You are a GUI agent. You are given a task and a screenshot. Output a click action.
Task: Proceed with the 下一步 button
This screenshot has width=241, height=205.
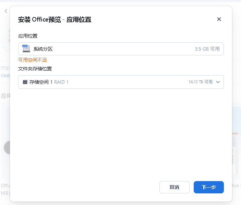208,187
